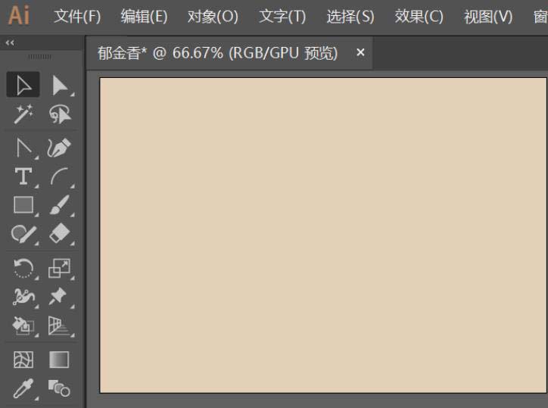Image resolution: width=548 pixels, height=408 pixels.
Task: Close the 郁金香 document tab
Action: pos(360,52)
